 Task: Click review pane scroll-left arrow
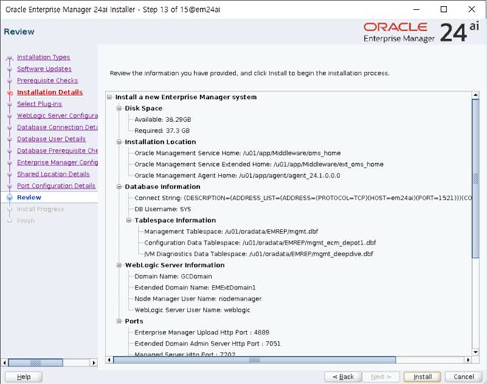pos(109,360)
